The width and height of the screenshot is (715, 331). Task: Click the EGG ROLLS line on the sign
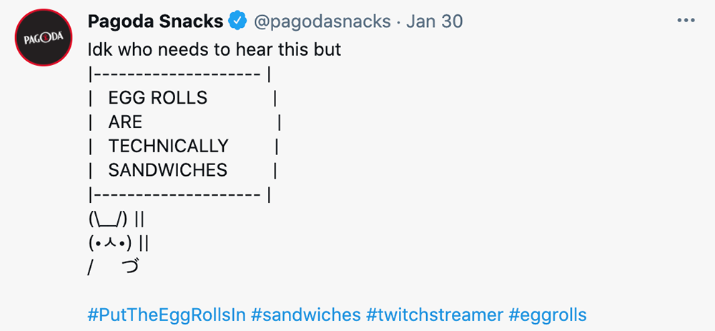157,98
